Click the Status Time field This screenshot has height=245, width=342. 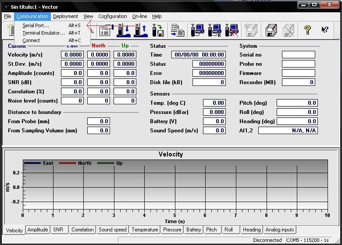pyautogui.click(x=199, y=54)
